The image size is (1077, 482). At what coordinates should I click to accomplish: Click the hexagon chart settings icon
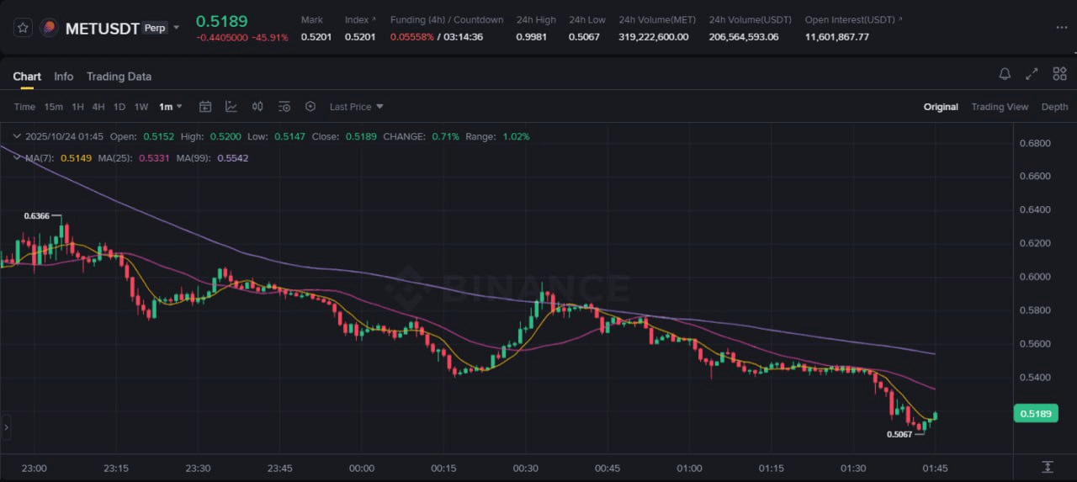310,107
